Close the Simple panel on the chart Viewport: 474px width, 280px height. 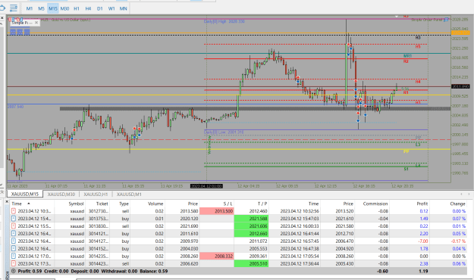coord(36,23)
